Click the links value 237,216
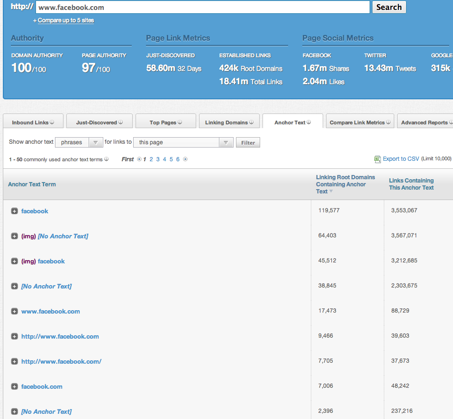This screenshot has height=419, width=453. 402,411
